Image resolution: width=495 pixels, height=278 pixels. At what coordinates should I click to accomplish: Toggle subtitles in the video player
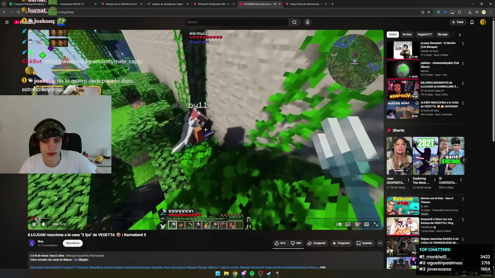point(348,224)
